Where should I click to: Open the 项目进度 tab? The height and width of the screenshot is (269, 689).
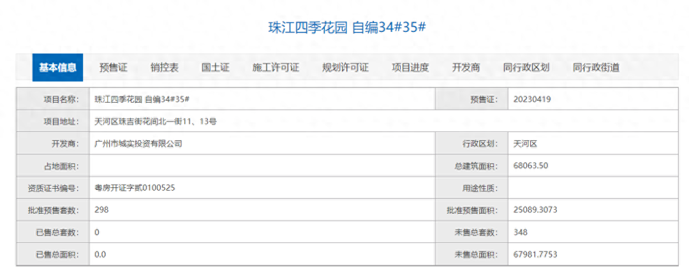(x=410, y=68)
